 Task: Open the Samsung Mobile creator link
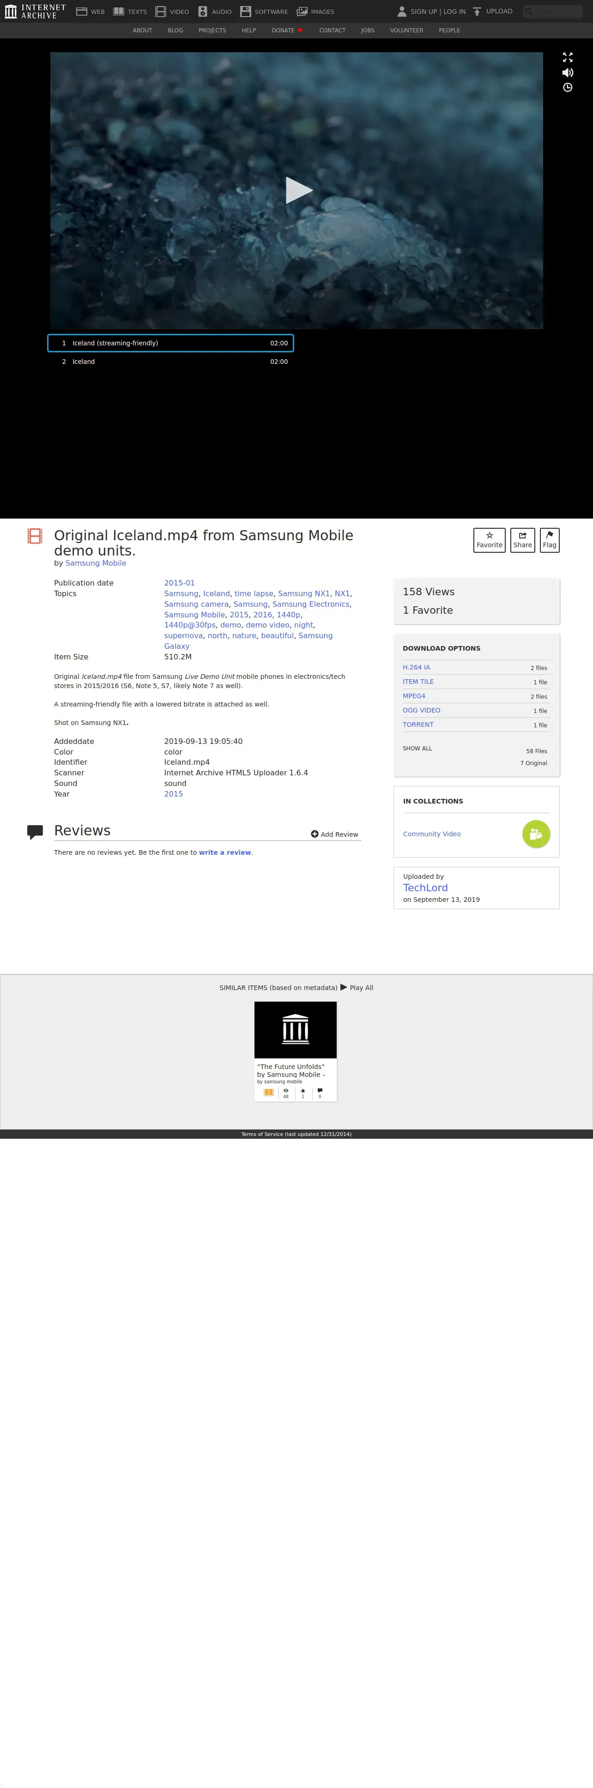pos(96,563)
